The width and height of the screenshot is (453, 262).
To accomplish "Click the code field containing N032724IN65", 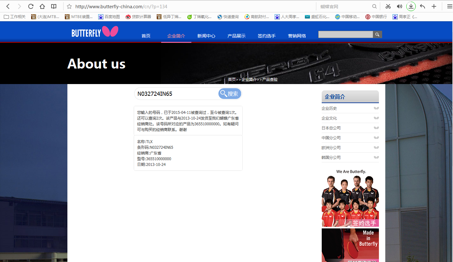I will click(176, 94).
